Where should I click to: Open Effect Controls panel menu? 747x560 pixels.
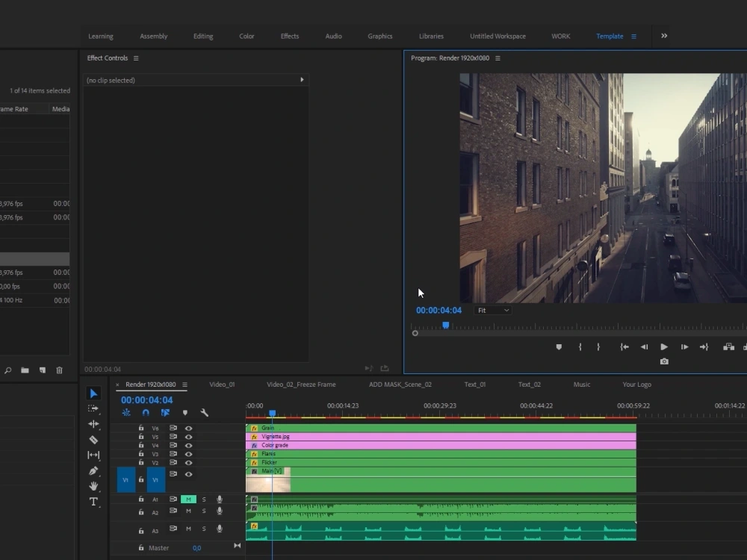pos(136,58)
